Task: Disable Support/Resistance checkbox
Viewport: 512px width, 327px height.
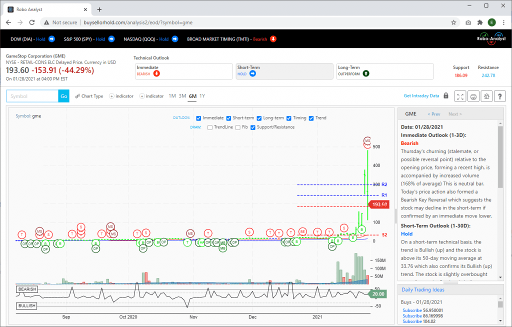Action: (x=252, y=127)
